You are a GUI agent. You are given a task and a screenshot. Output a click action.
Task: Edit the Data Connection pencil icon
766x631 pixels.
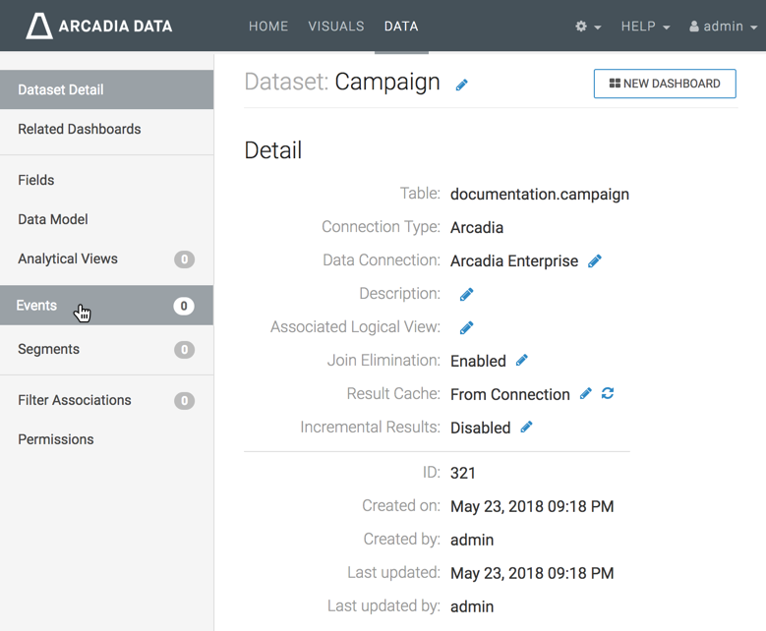coord(594,261)
